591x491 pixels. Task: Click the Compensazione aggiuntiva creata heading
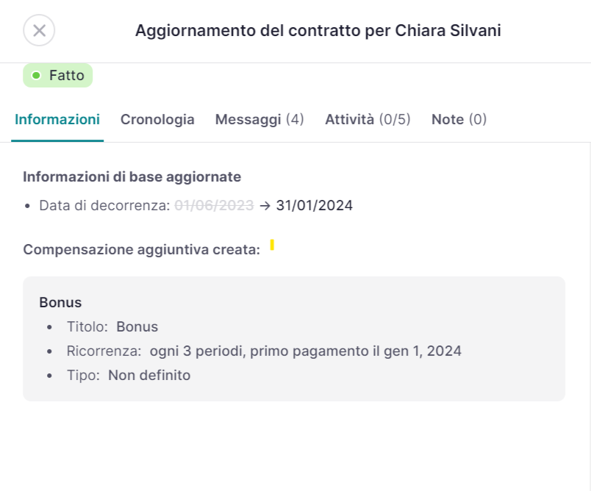pyautogui.click(x=141, y=250)
